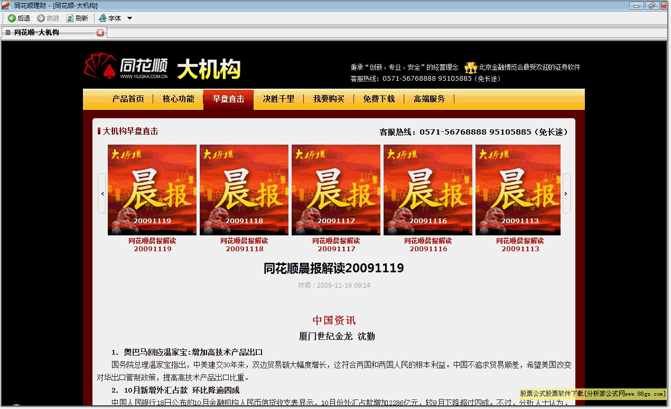Select the 同花顺-大机构 browser tab
Screen dimensions: 671x409
53,33
